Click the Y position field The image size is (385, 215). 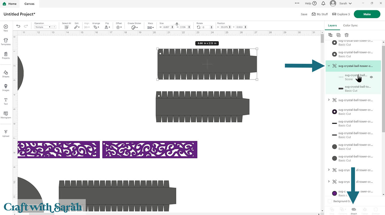click(240, 27)
